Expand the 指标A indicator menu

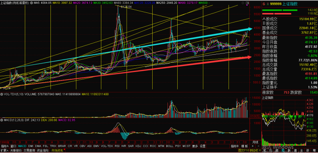[x=5, y=146]
